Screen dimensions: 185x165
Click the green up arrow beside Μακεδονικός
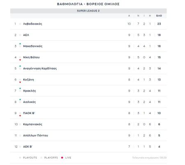(20, 44)
